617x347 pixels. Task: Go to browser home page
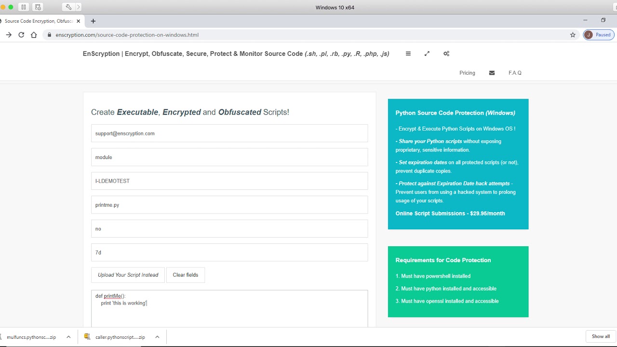pyautogui.click(x=34, y=35)
